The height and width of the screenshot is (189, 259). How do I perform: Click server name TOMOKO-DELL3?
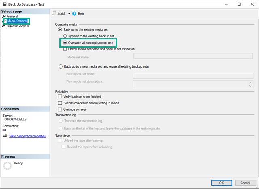(x=15, y=119)
